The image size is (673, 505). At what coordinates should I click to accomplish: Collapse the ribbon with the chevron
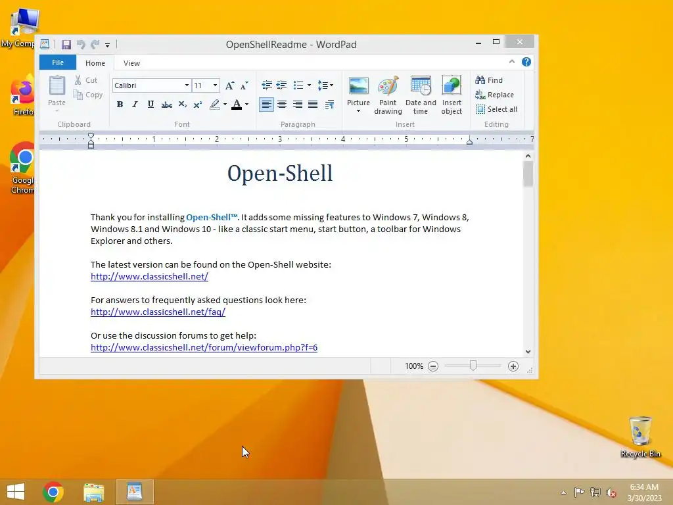511,62
